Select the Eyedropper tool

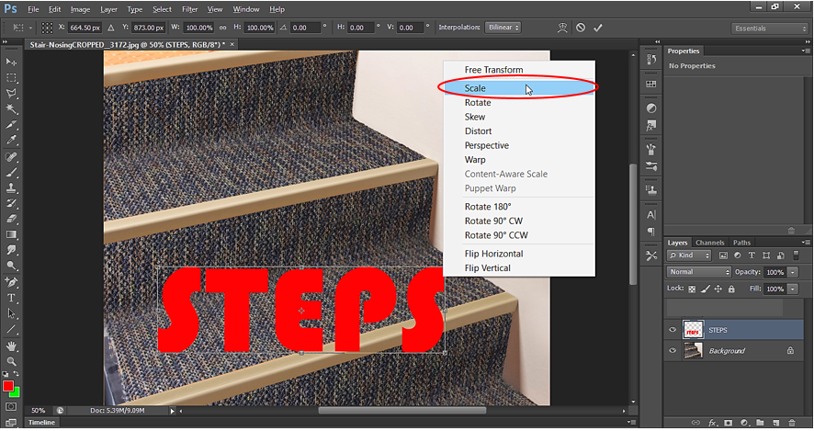click(x=11, y=141)
